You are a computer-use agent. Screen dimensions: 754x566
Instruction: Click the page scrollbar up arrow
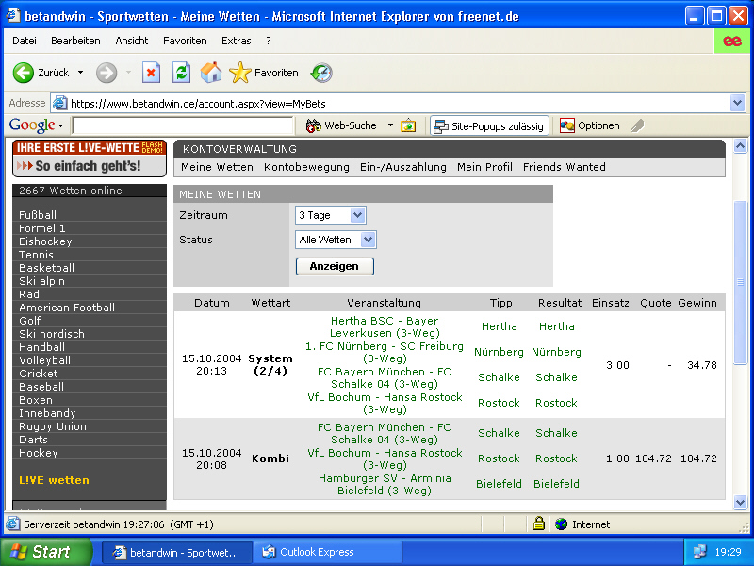click(x=740, y=146)
